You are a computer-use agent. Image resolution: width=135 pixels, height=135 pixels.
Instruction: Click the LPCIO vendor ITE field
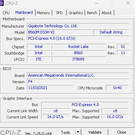click(x=39, y=59)
